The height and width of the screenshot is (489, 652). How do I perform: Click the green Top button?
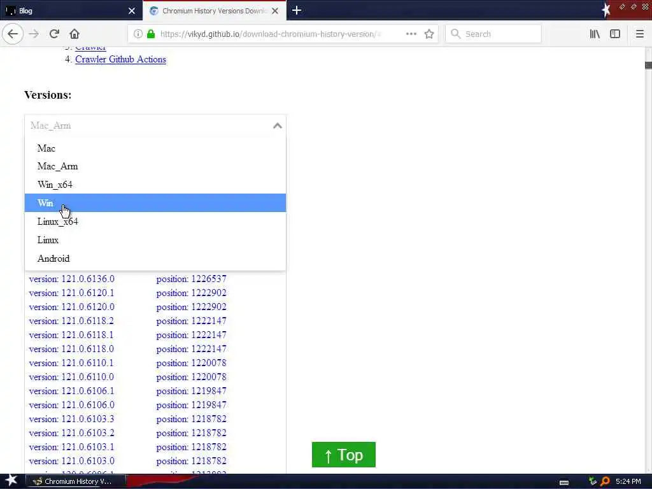point(343,455)
